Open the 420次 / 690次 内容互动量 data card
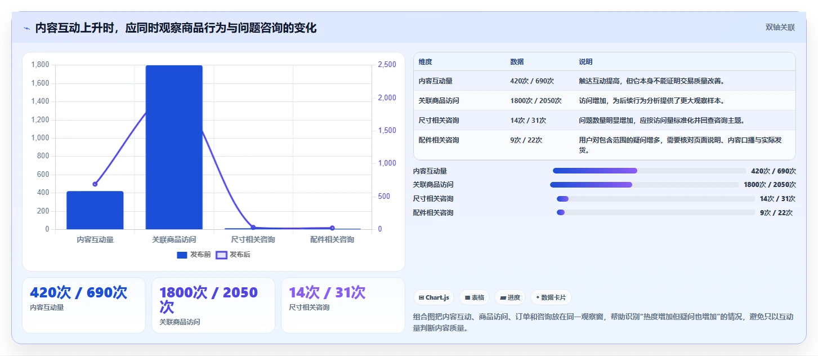This screenshot has width=818, height=356. [x=84, y=305]
